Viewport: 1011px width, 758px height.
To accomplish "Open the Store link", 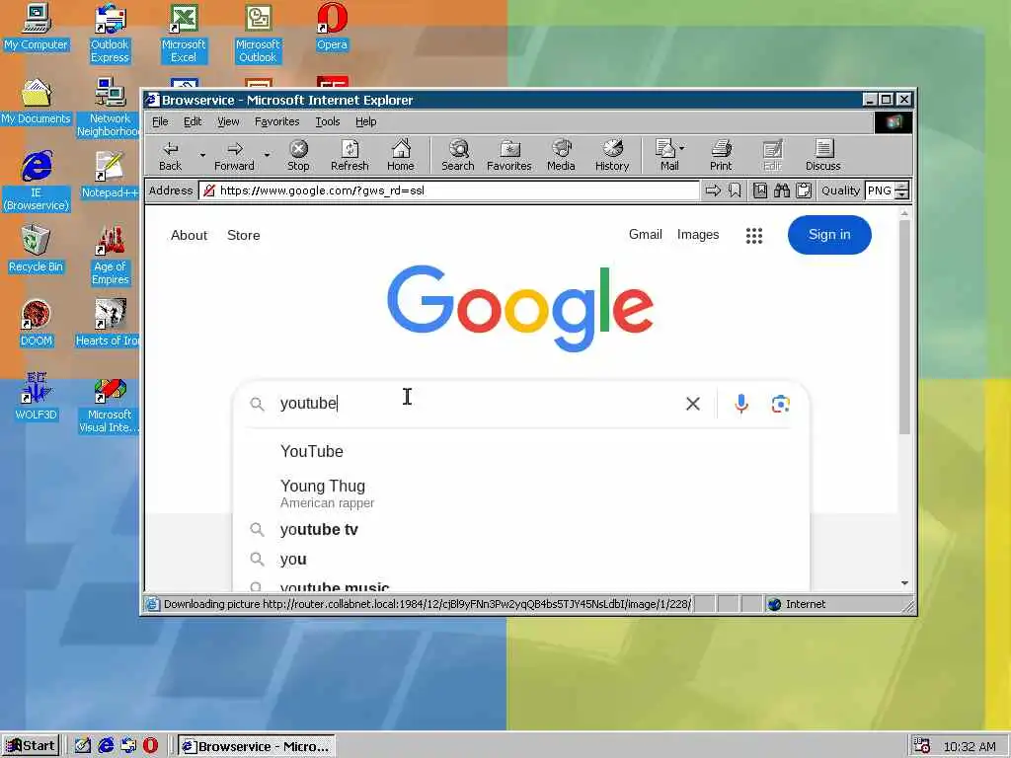I will point(243,235).
